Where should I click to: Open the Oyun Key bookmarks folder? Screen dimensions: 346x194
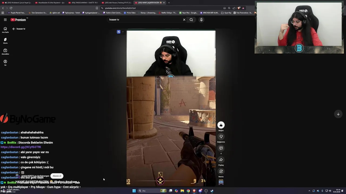(x=226, y=13)
